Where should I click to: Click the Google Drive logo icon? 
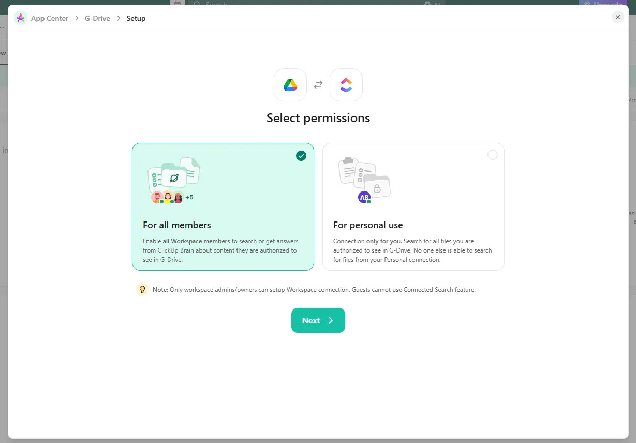click(290, 85)
